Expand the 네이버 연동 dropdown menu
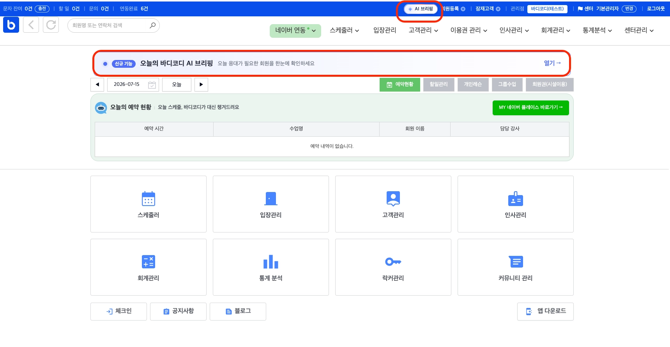The image size is (670, 347). (x=295, y=30)
